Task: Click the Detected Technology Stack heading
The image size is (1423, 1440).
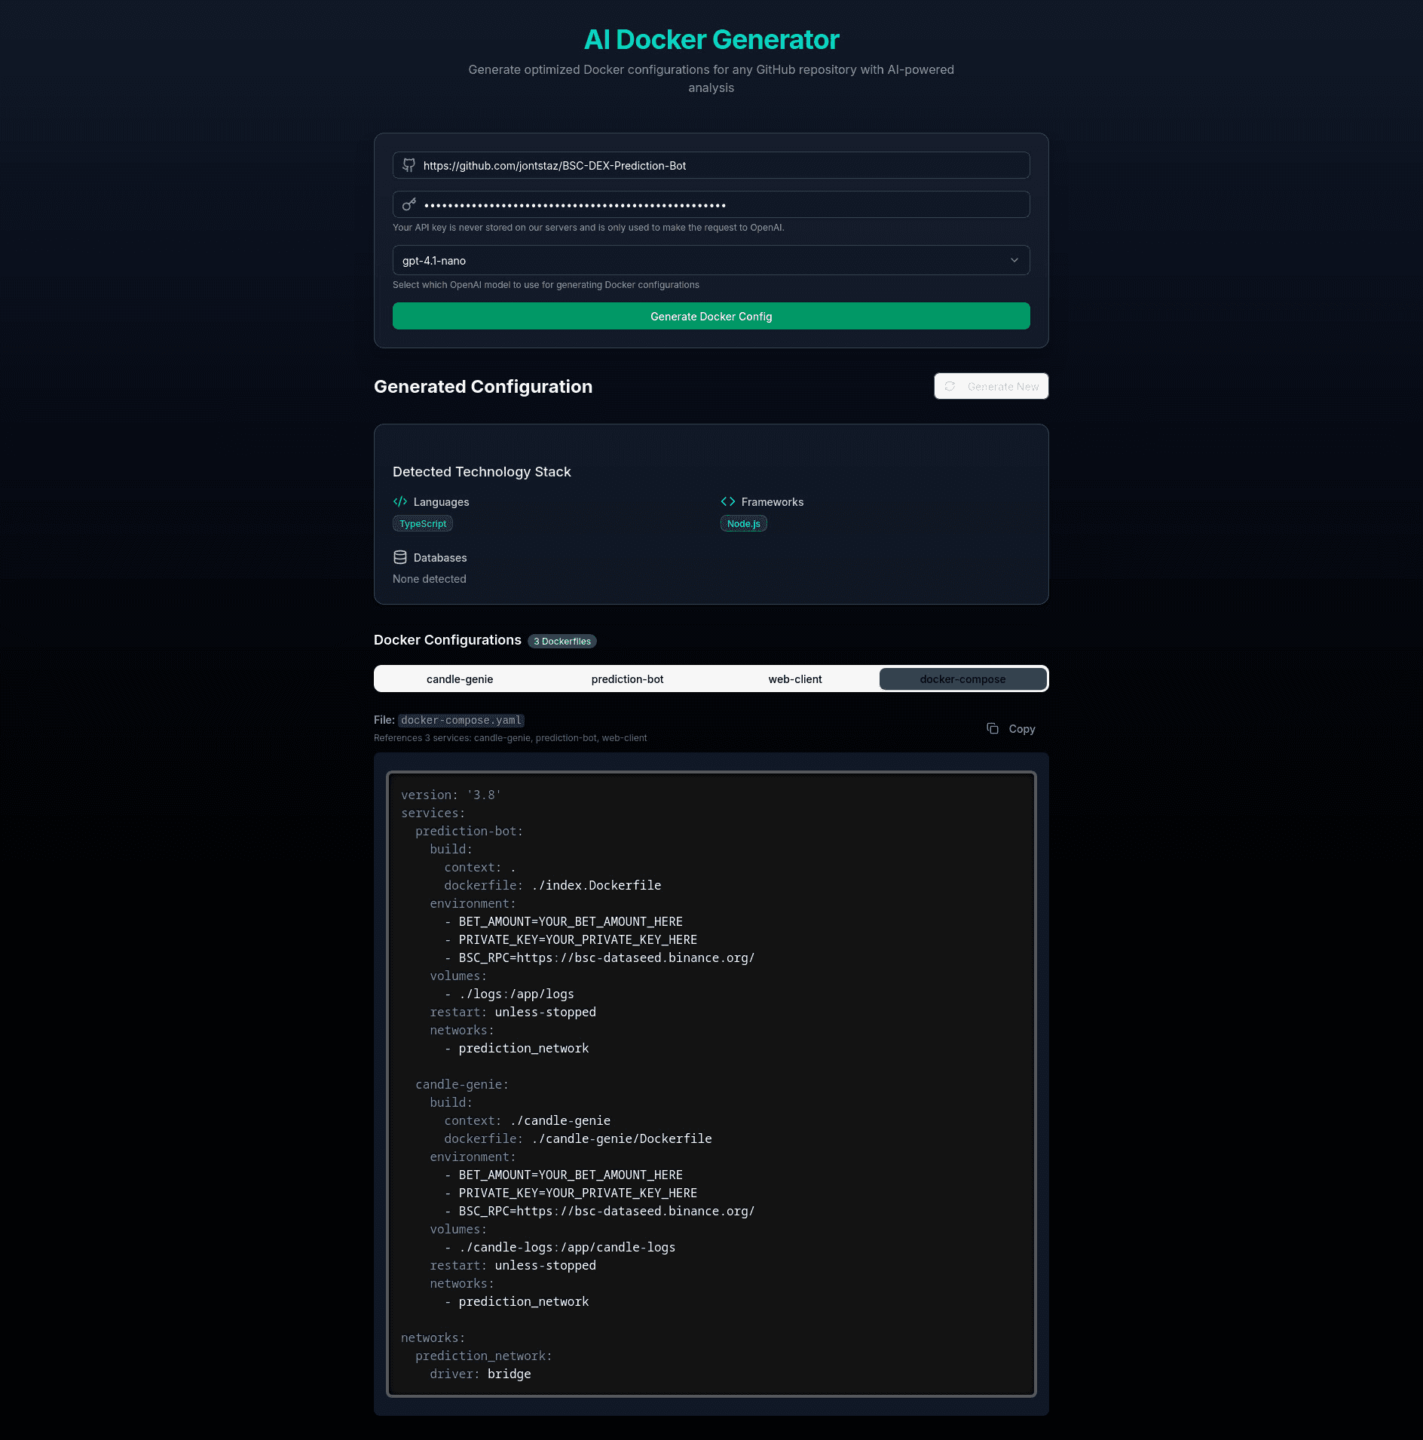Action: pos(482,472)
